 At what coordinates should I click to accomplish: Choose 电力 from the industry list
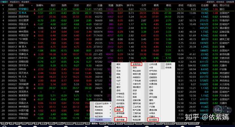[x=118, y=68]
